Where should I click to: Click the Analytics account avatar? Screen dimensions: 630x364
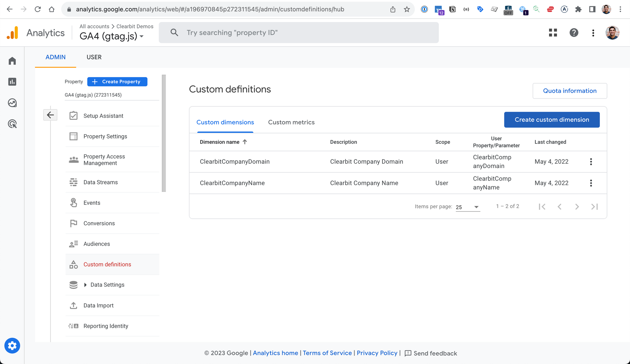pos(612,33)
